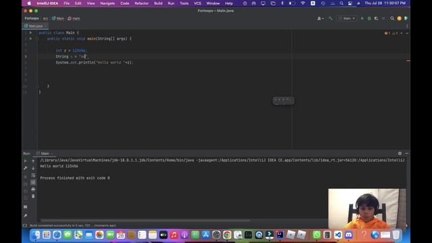Image resolution: width=432 pixels, height=243 pixels.
Task: Click the Debug bug icon in top toolbar
Action: [x=369, y=18]
